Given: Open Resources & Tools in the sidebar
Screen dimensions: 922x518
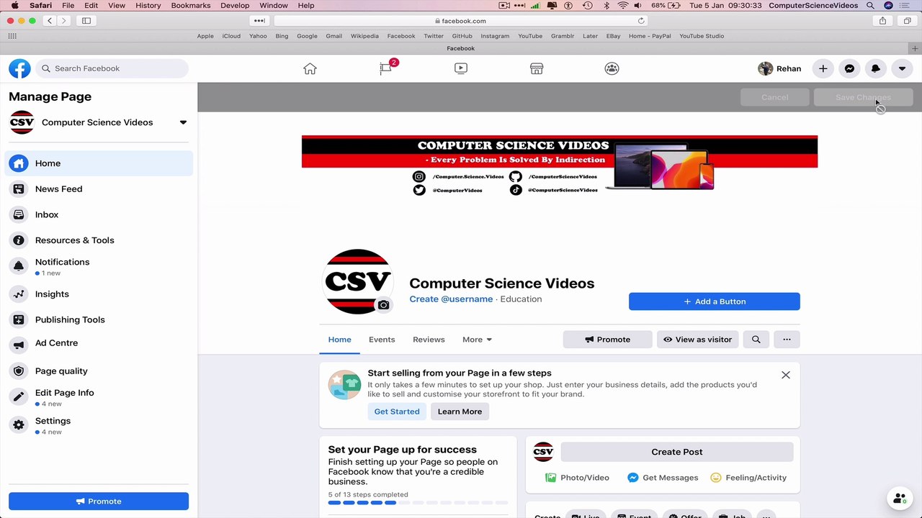Looking at the screenshot, I should pos(99,240).
